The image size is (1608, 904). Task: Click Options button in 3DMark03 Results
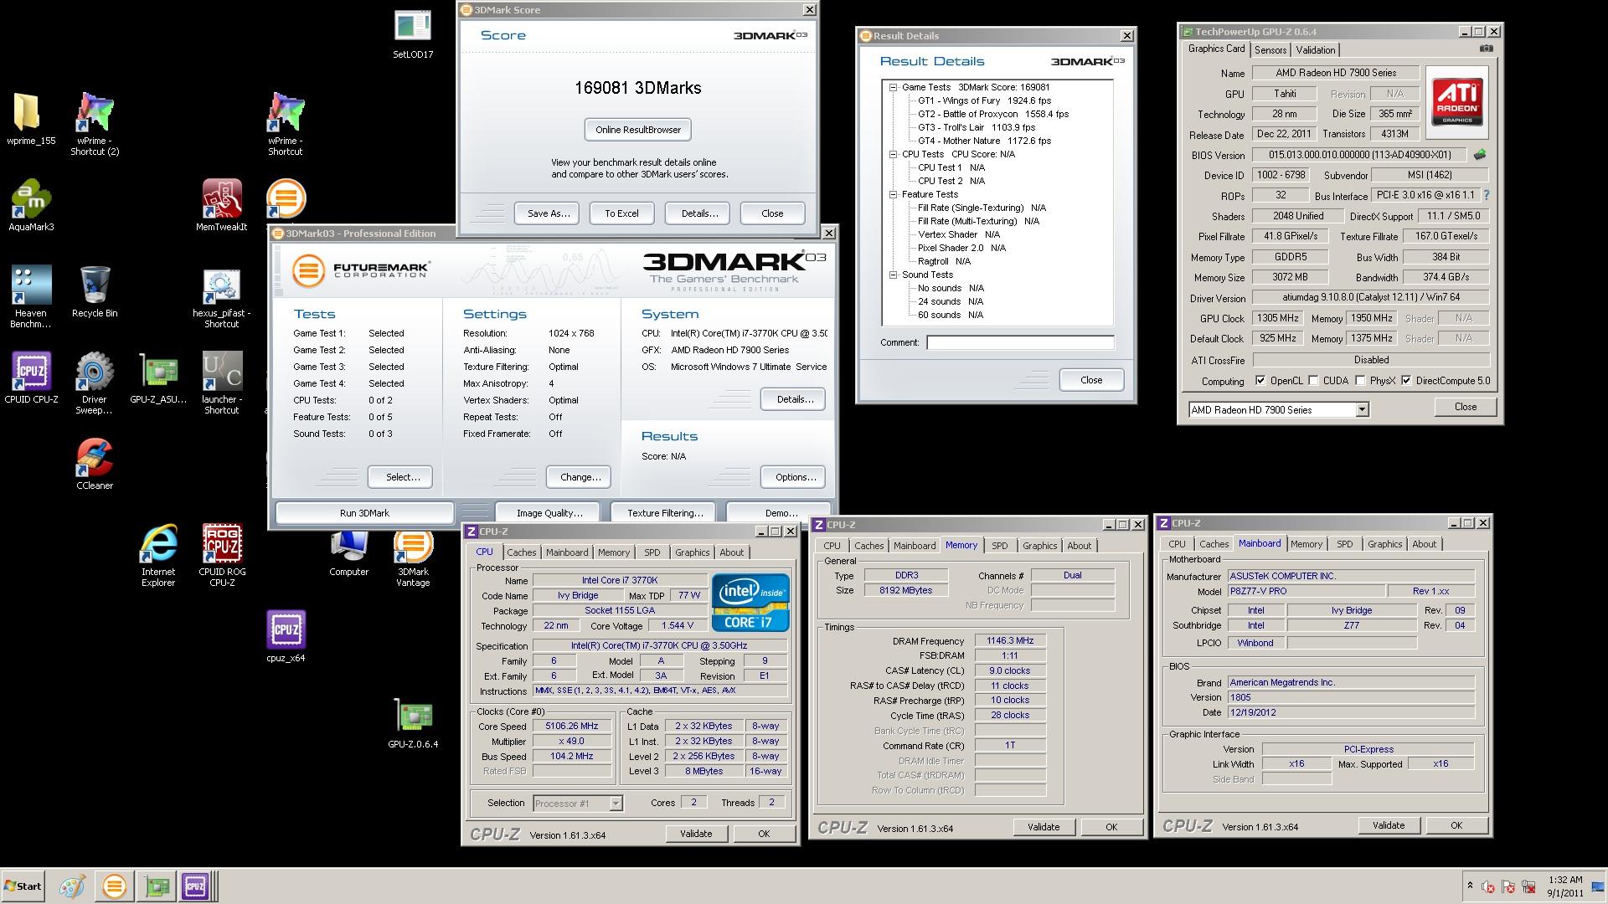[x=795, y=477]
